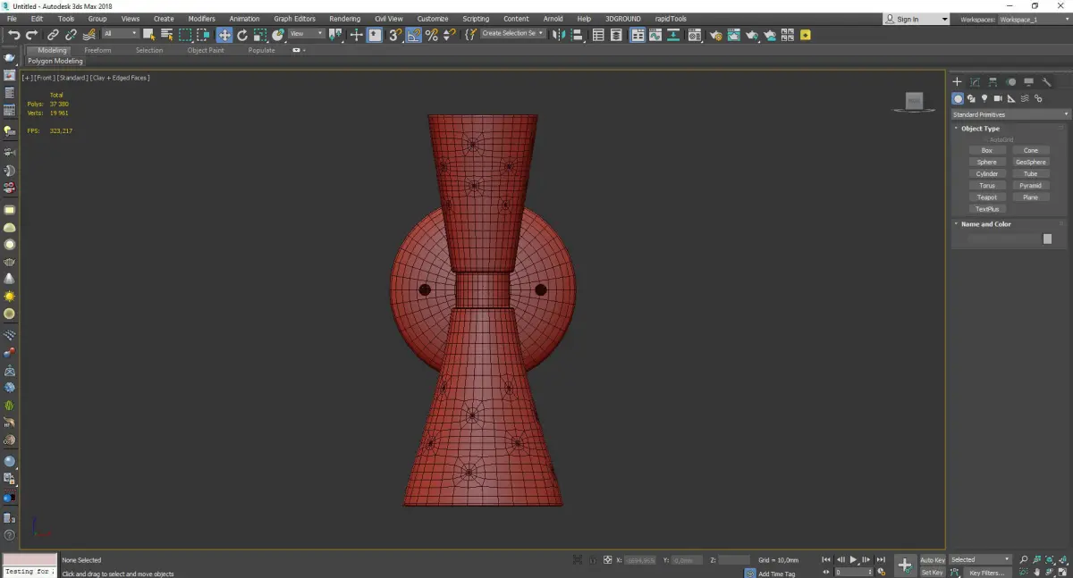Screen dimensions: 1073x578
Task: Open the Material Editor from toolbar
Action: [x=694, y=35]
